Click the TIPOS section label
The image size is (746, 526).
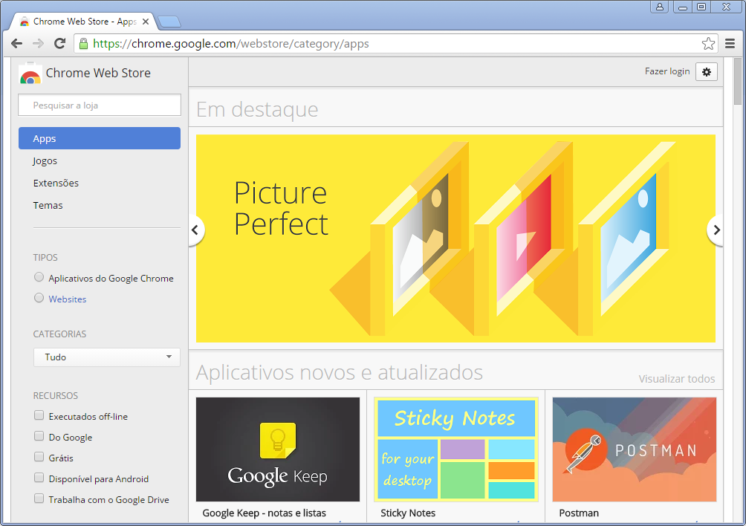point(45,257)
